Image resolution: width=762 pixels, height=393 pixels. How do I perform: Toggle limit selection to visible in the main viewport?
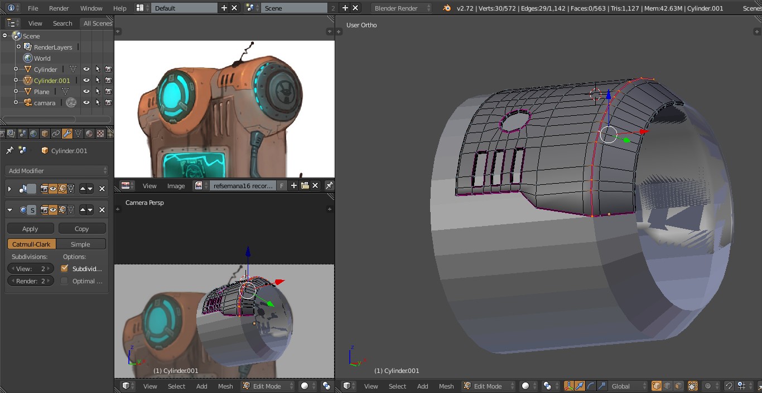coord(693,386)
